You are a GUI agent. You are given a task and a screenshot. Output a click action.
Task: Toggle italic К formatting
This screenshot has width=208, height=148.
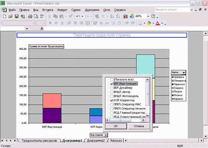pos(56,23)
